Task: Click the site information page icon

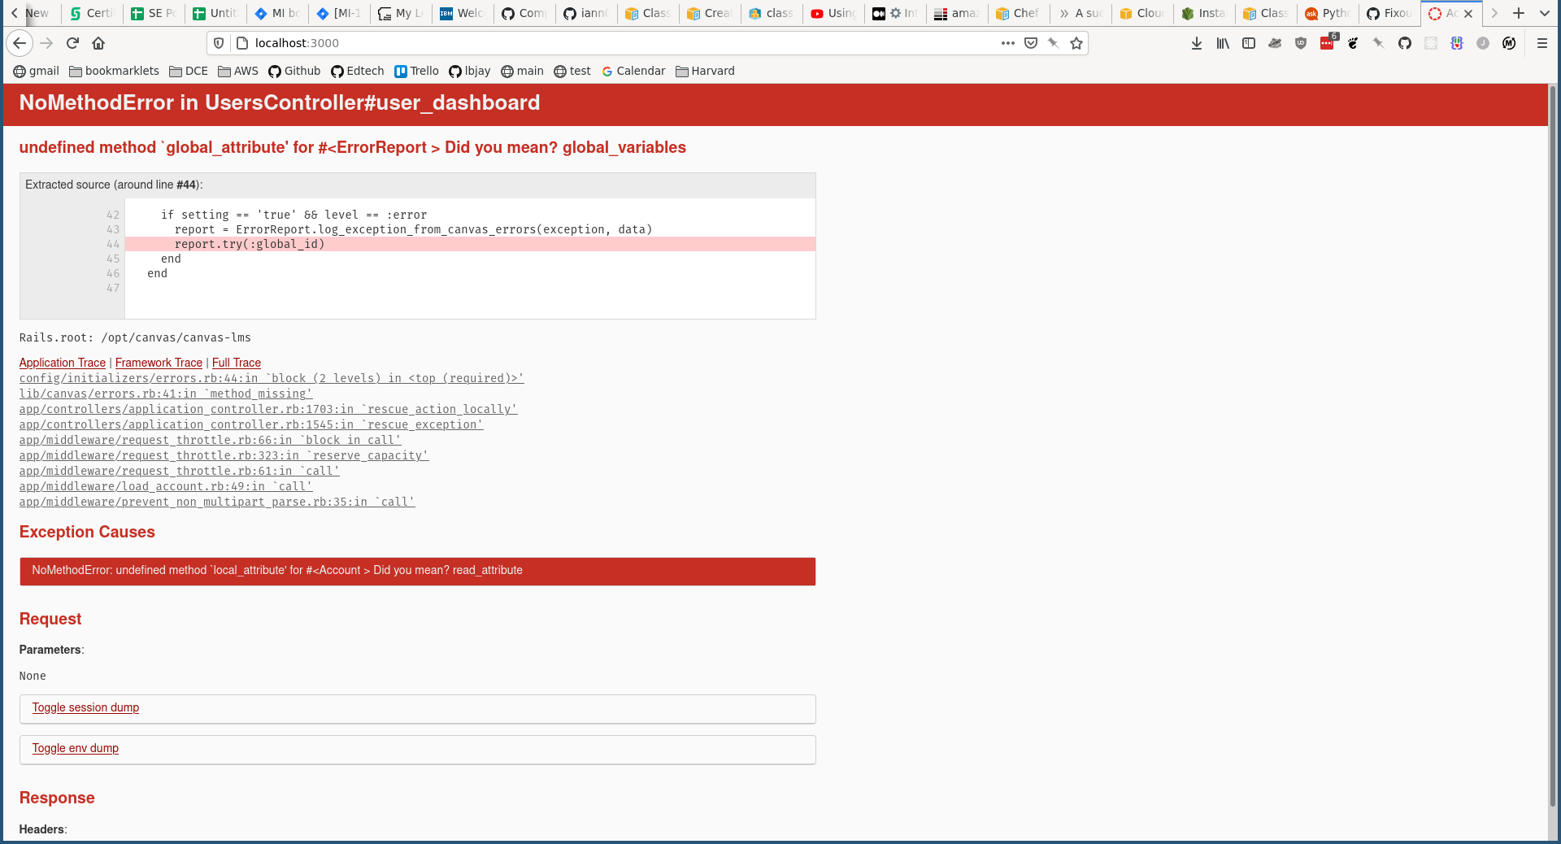Action: point(241,43)
